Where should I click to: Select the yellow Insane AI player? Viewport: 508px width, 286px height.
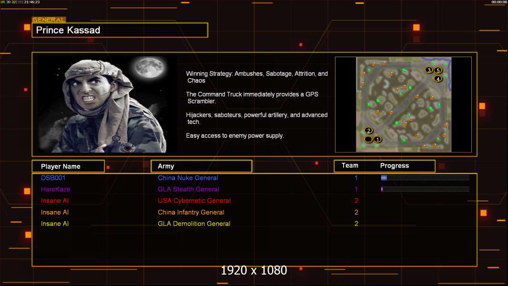pyautogui.click(x=55, y=224)
